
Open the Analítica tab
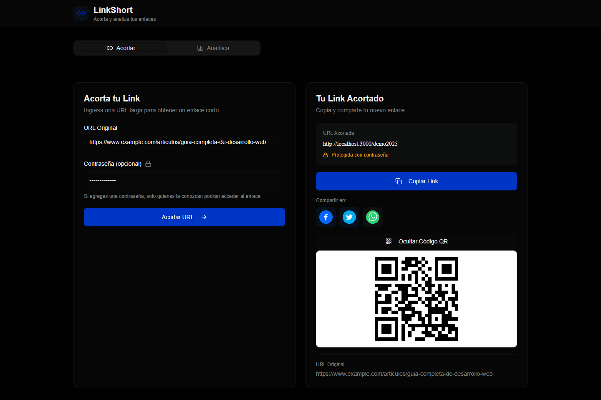(x=213, y=48)
